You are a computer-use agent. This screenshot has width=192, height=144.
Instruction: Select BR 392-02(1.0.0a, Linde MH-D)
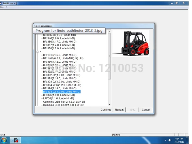[61, 75]
